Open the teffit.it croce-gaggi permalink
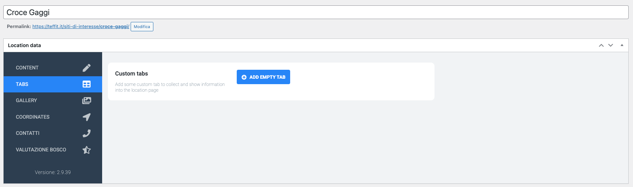The image size is (633, 187). 80,27
